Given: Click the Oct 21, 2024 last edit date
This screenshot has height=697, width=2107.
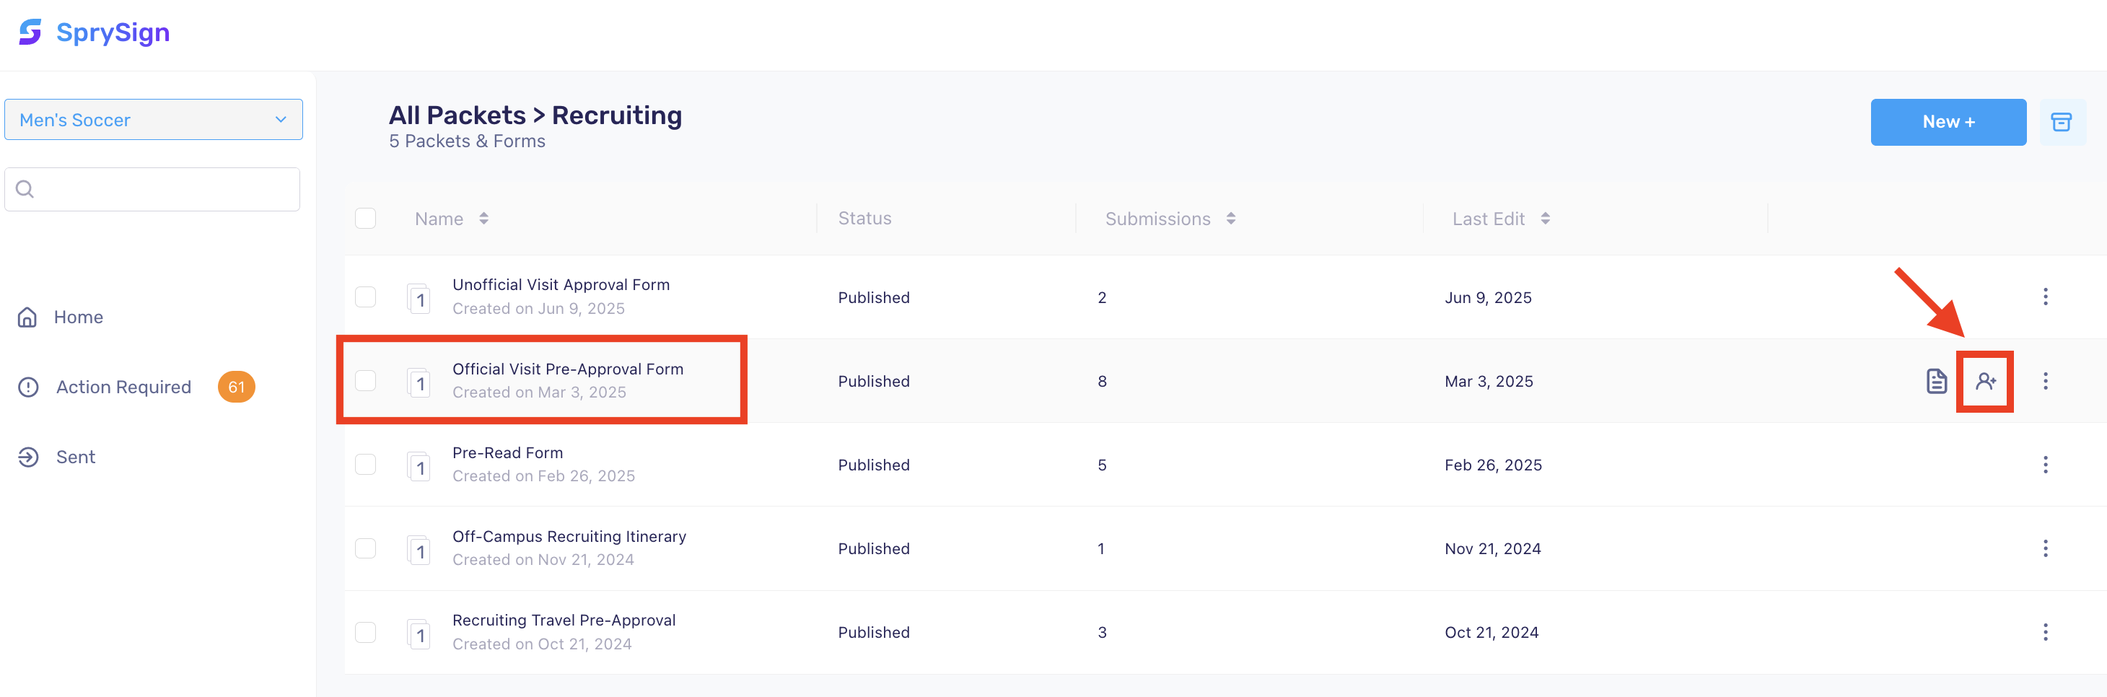Looking at the screenshot, I should pos(1491,632).
